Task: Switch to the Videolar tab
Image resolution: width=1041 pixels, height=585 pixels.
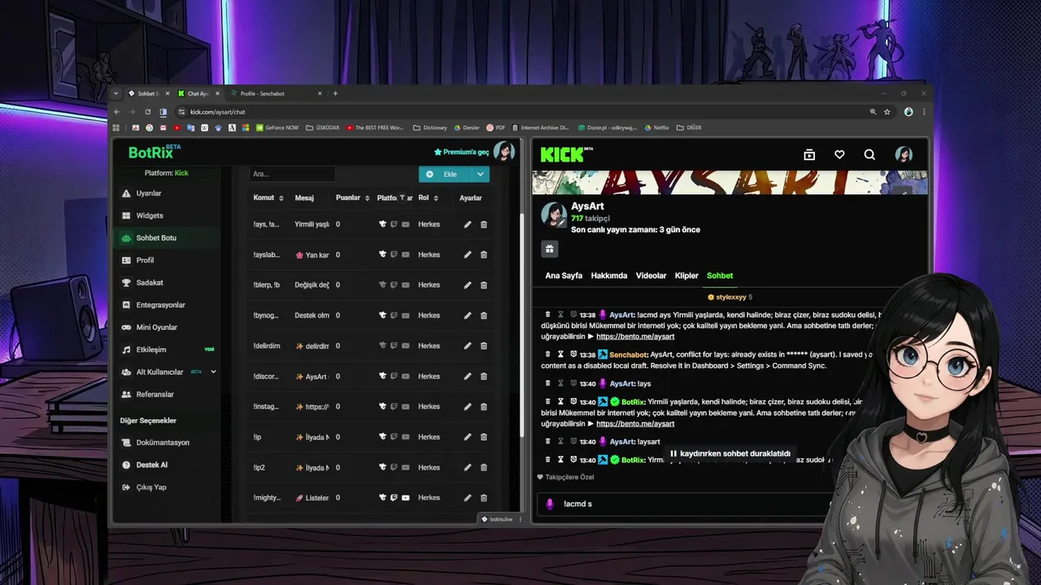Action: point(651,275)
